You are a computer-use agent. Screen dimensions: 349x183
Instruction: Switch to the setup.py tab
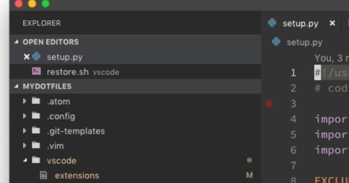pyautogui.click(x=300, y=23)
